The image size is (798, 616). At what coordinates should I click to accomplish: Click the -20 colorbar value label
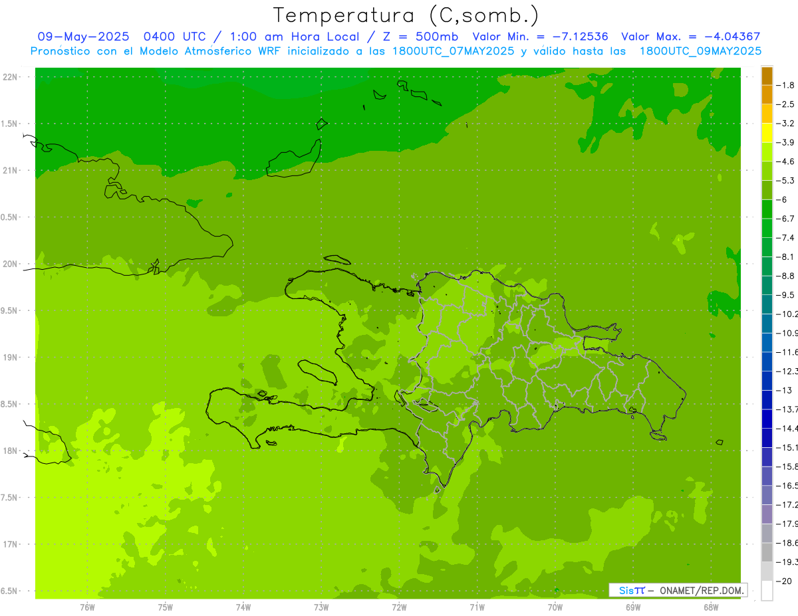pyautogui.click(x=785, y=581)
